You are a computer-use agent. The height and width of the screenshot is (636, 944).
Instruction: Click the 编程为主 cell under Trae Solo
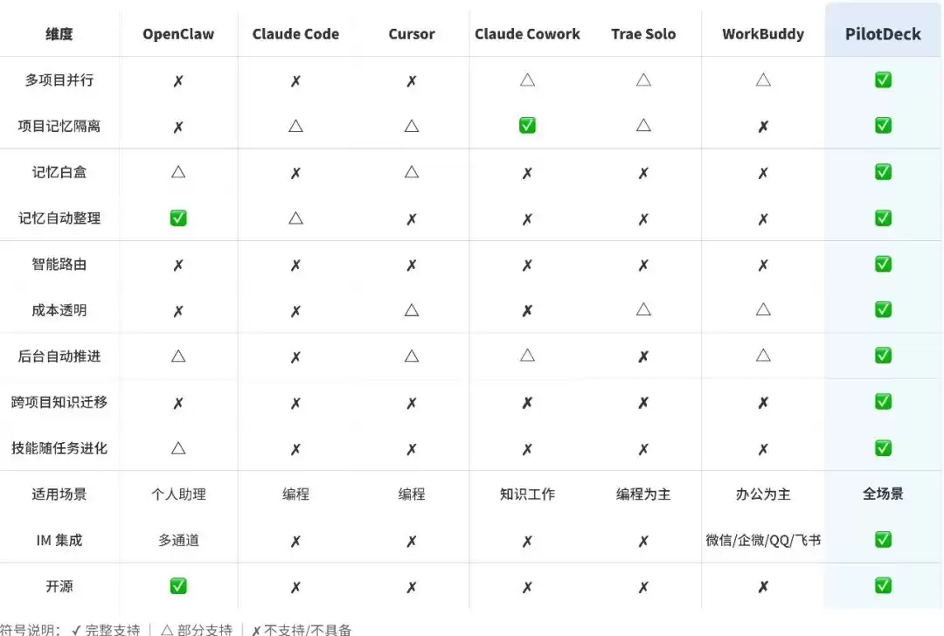[x=643, y=494]
